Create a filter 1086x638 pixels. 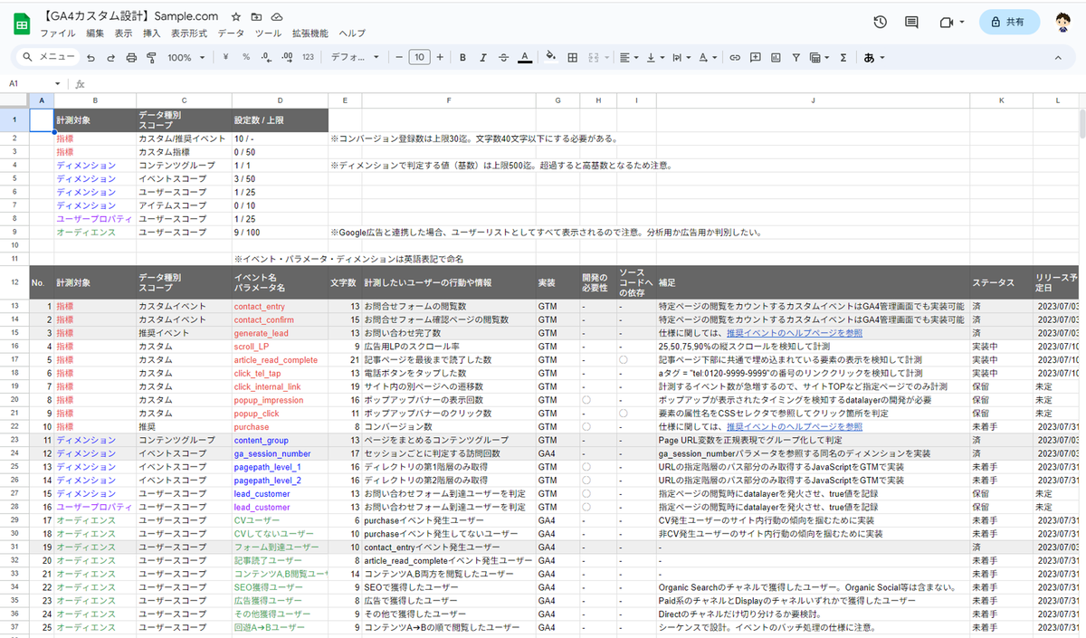(795, 57)
